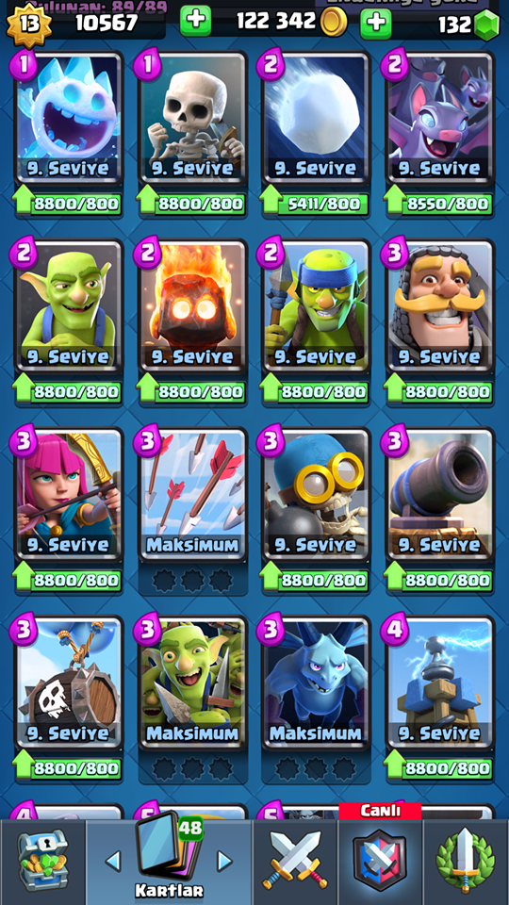Open the crossed swords battle tab

(295, 861)
